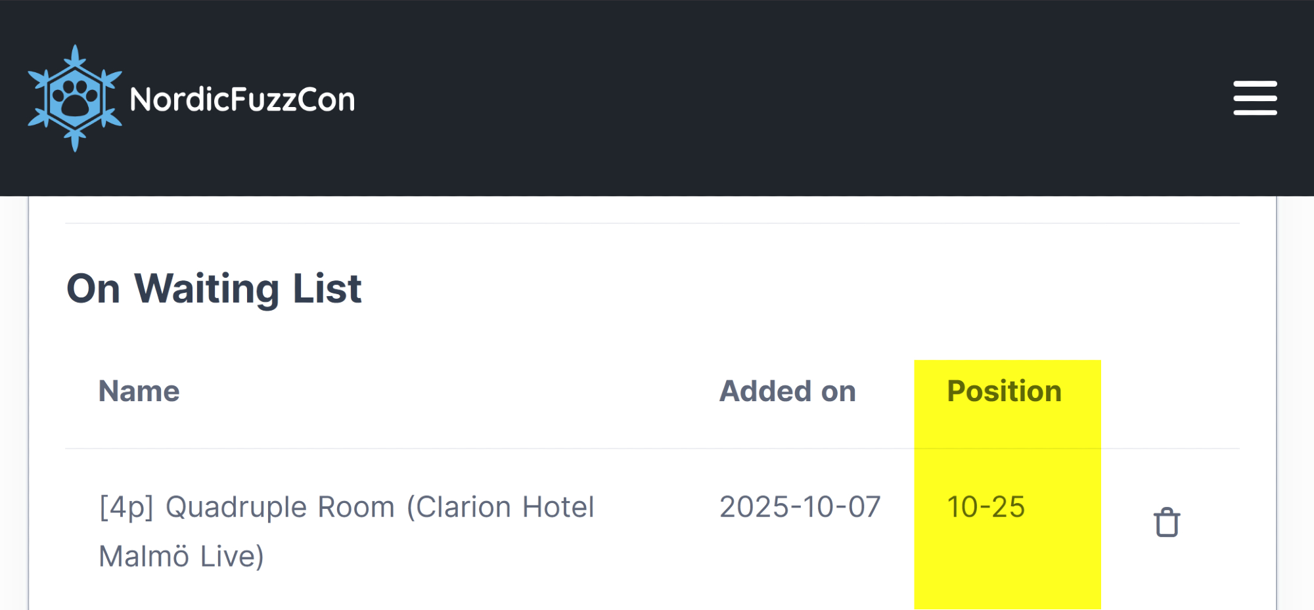Click the "(Clarion Hotel" text in the entry
Image resolution: width=1314 pixels, height=610 pixels.
500,507
